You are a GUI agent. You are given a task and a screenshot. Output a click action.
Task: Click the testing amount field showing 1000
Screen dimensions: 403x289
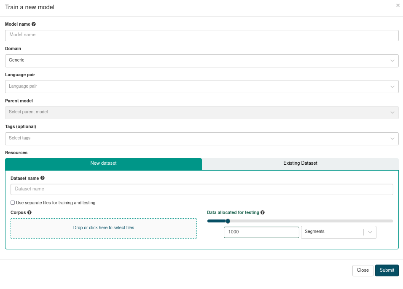pyautogui.click(x=261, y=232)
